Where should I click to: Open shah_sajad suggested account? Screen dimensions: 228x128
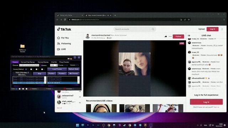point(69,102)
